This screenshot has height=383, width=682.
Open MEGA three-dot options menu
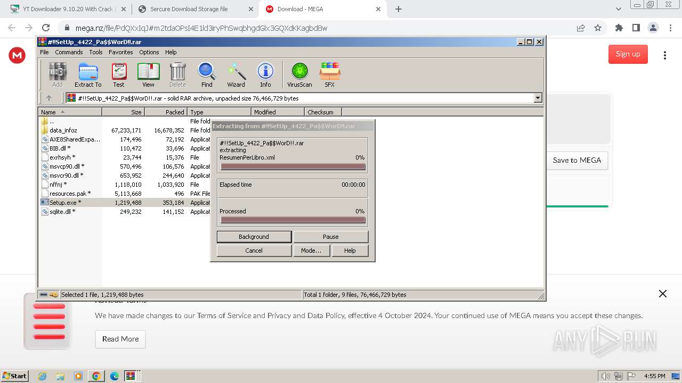(665, 55)
